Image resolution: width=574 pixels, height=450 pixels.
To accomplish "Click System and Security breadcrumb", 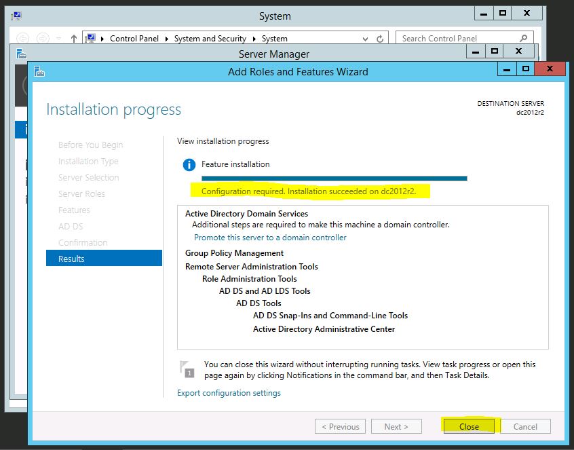I will [210, 39].
